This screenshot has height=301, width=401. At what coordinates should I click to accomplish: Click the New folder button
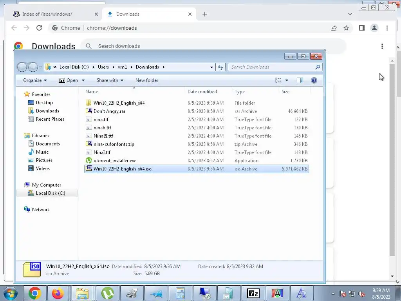(x=147, y=80)
